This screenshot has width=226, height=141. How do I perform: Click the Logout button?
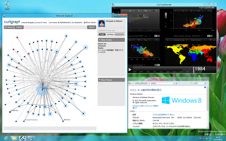(x=19, y=27)
